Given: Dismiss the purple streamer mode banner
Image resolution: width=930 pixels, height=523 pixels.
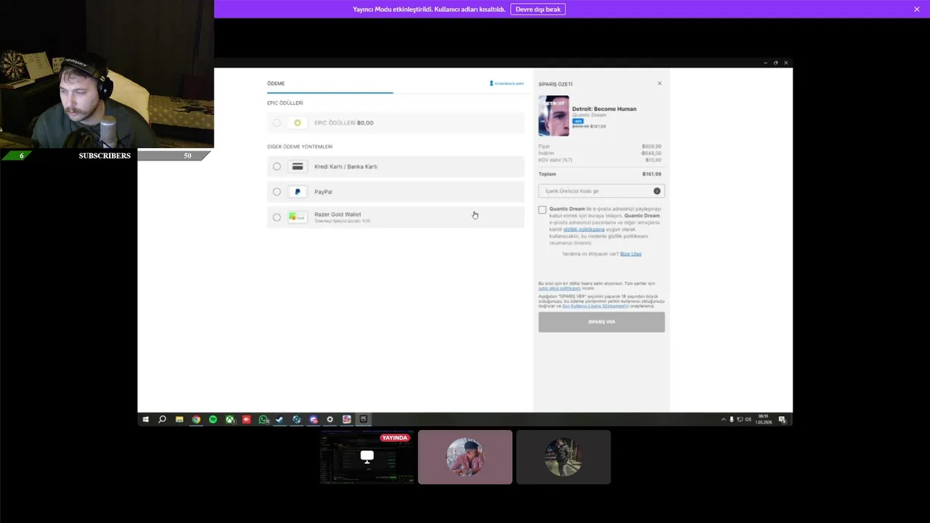Looking at the screenshot, I should pos(917,9).
